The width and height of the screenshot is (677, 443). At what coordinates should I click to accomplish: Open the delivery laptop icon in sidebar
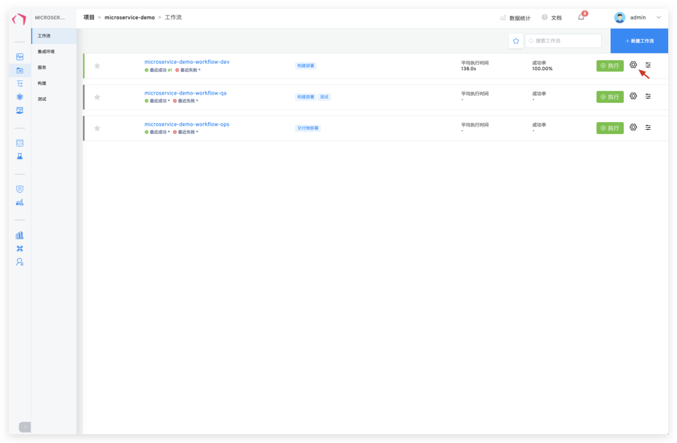click(20, 110)
